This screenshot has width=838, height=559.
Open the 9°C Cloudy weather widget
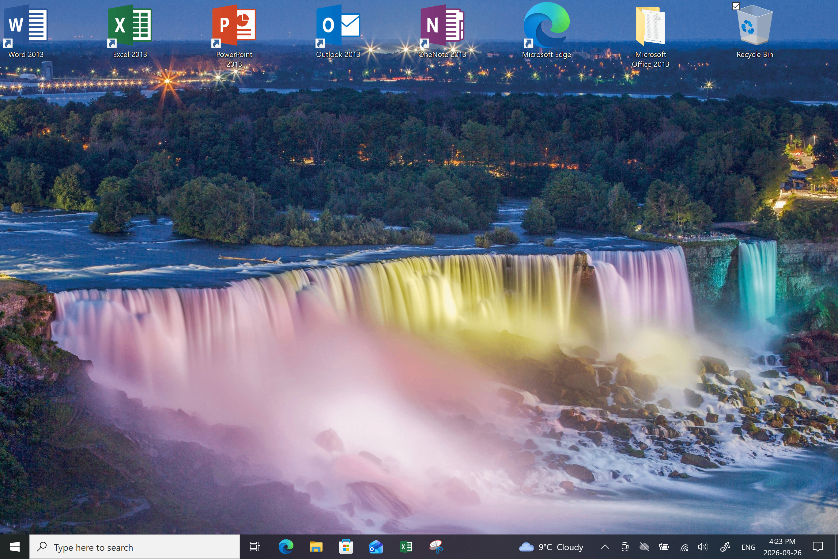click(551, 546)
